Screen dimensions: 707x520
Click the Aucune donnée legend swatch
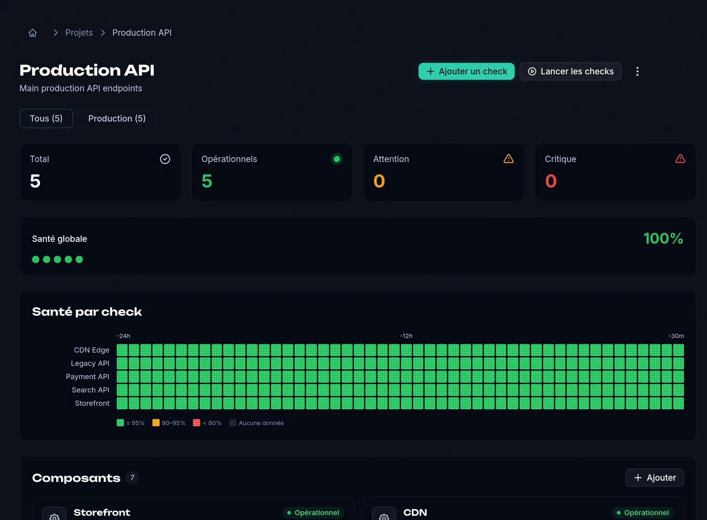pos(233,423)
